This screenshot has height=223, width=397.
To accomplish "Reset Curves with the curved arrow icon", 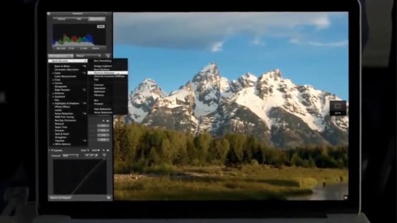I will coord(104,151).
